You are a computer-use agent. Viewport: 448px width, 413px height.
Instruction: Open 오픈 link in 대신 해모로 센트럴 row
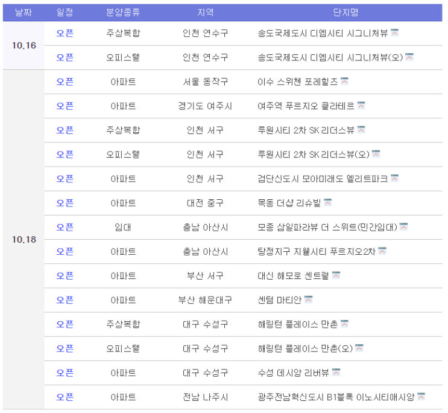[x=65, y=275]
